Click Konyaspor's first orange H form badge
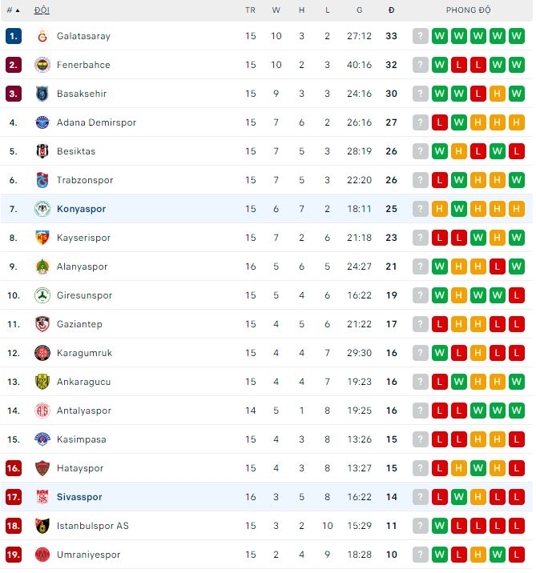This screenshot has height=573, width=536. tap(440, 209)
